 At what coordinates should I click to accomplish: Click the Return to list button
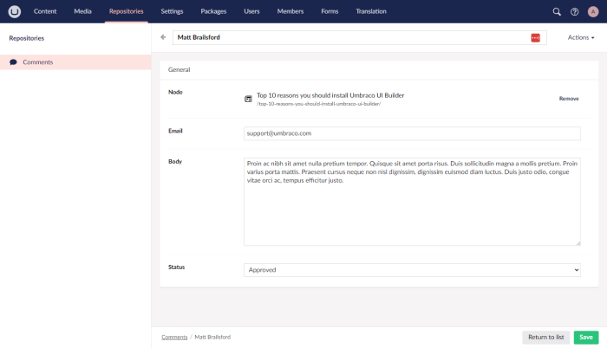[546, 337]
